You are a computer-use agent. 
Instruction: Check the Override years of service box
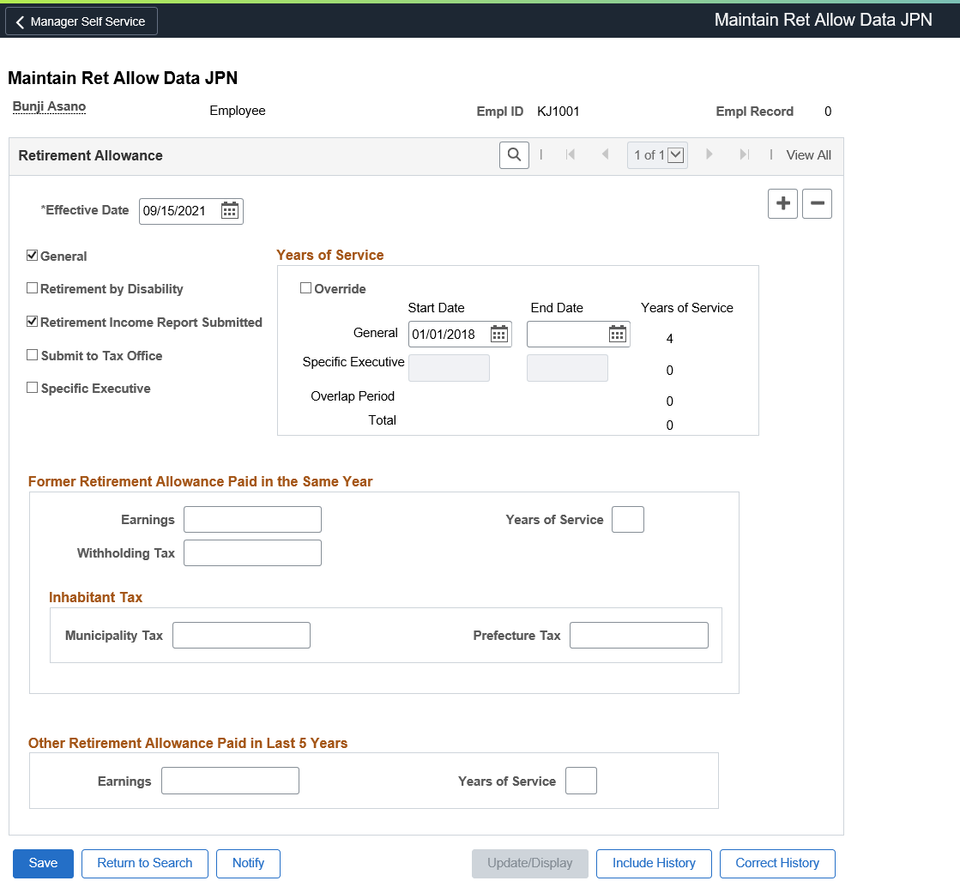[305, 287]
